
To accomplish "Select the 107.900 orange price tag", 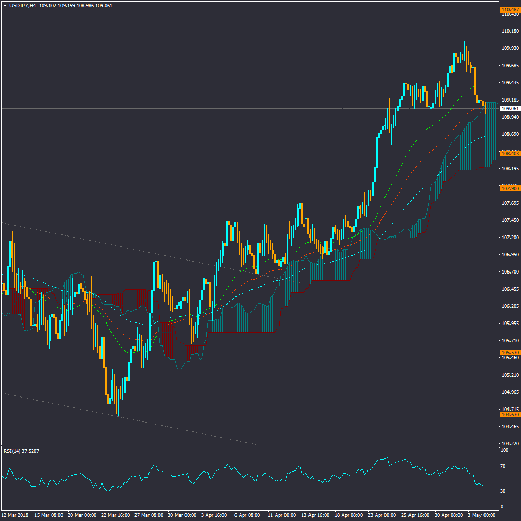I will pos(508,189).
